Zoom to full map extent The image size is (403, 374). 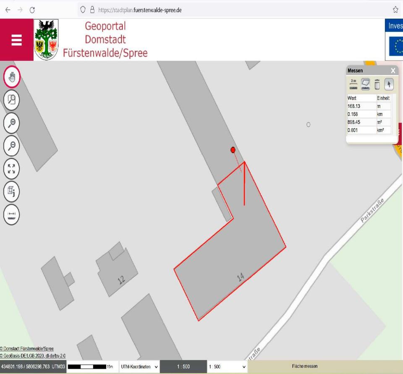pyautogui.click(x=12, y=169)
